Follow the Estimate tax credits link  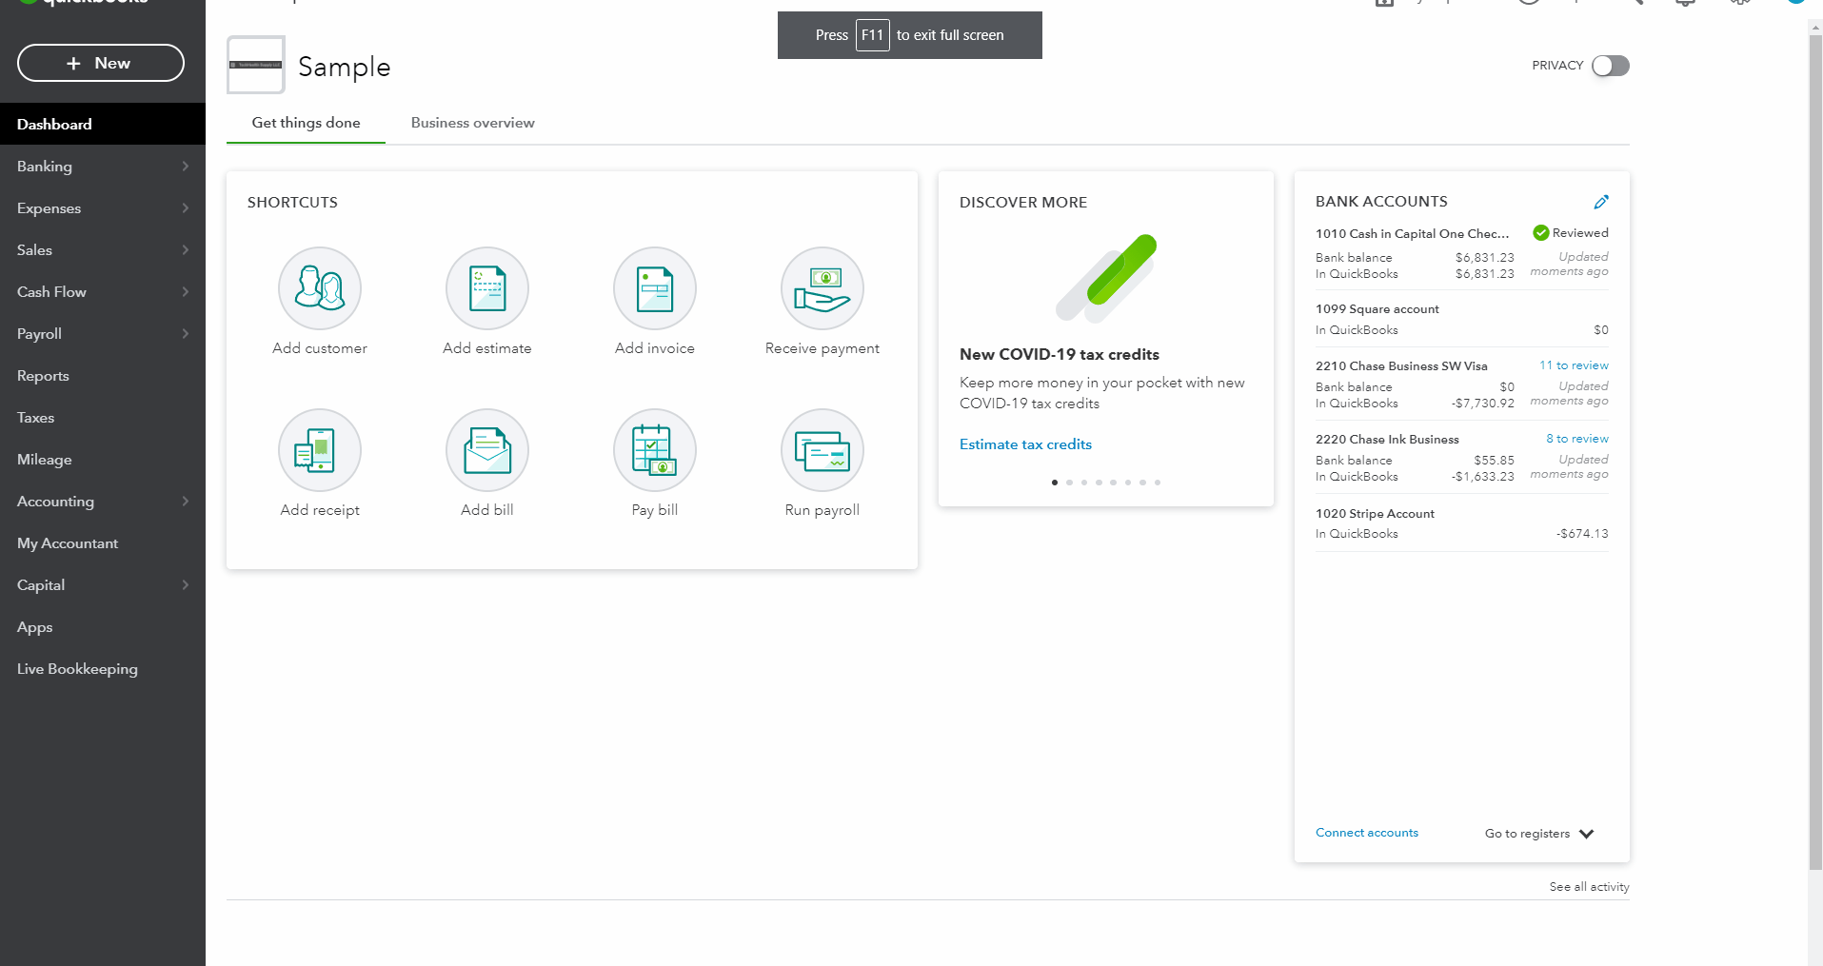coord(1025,444)
